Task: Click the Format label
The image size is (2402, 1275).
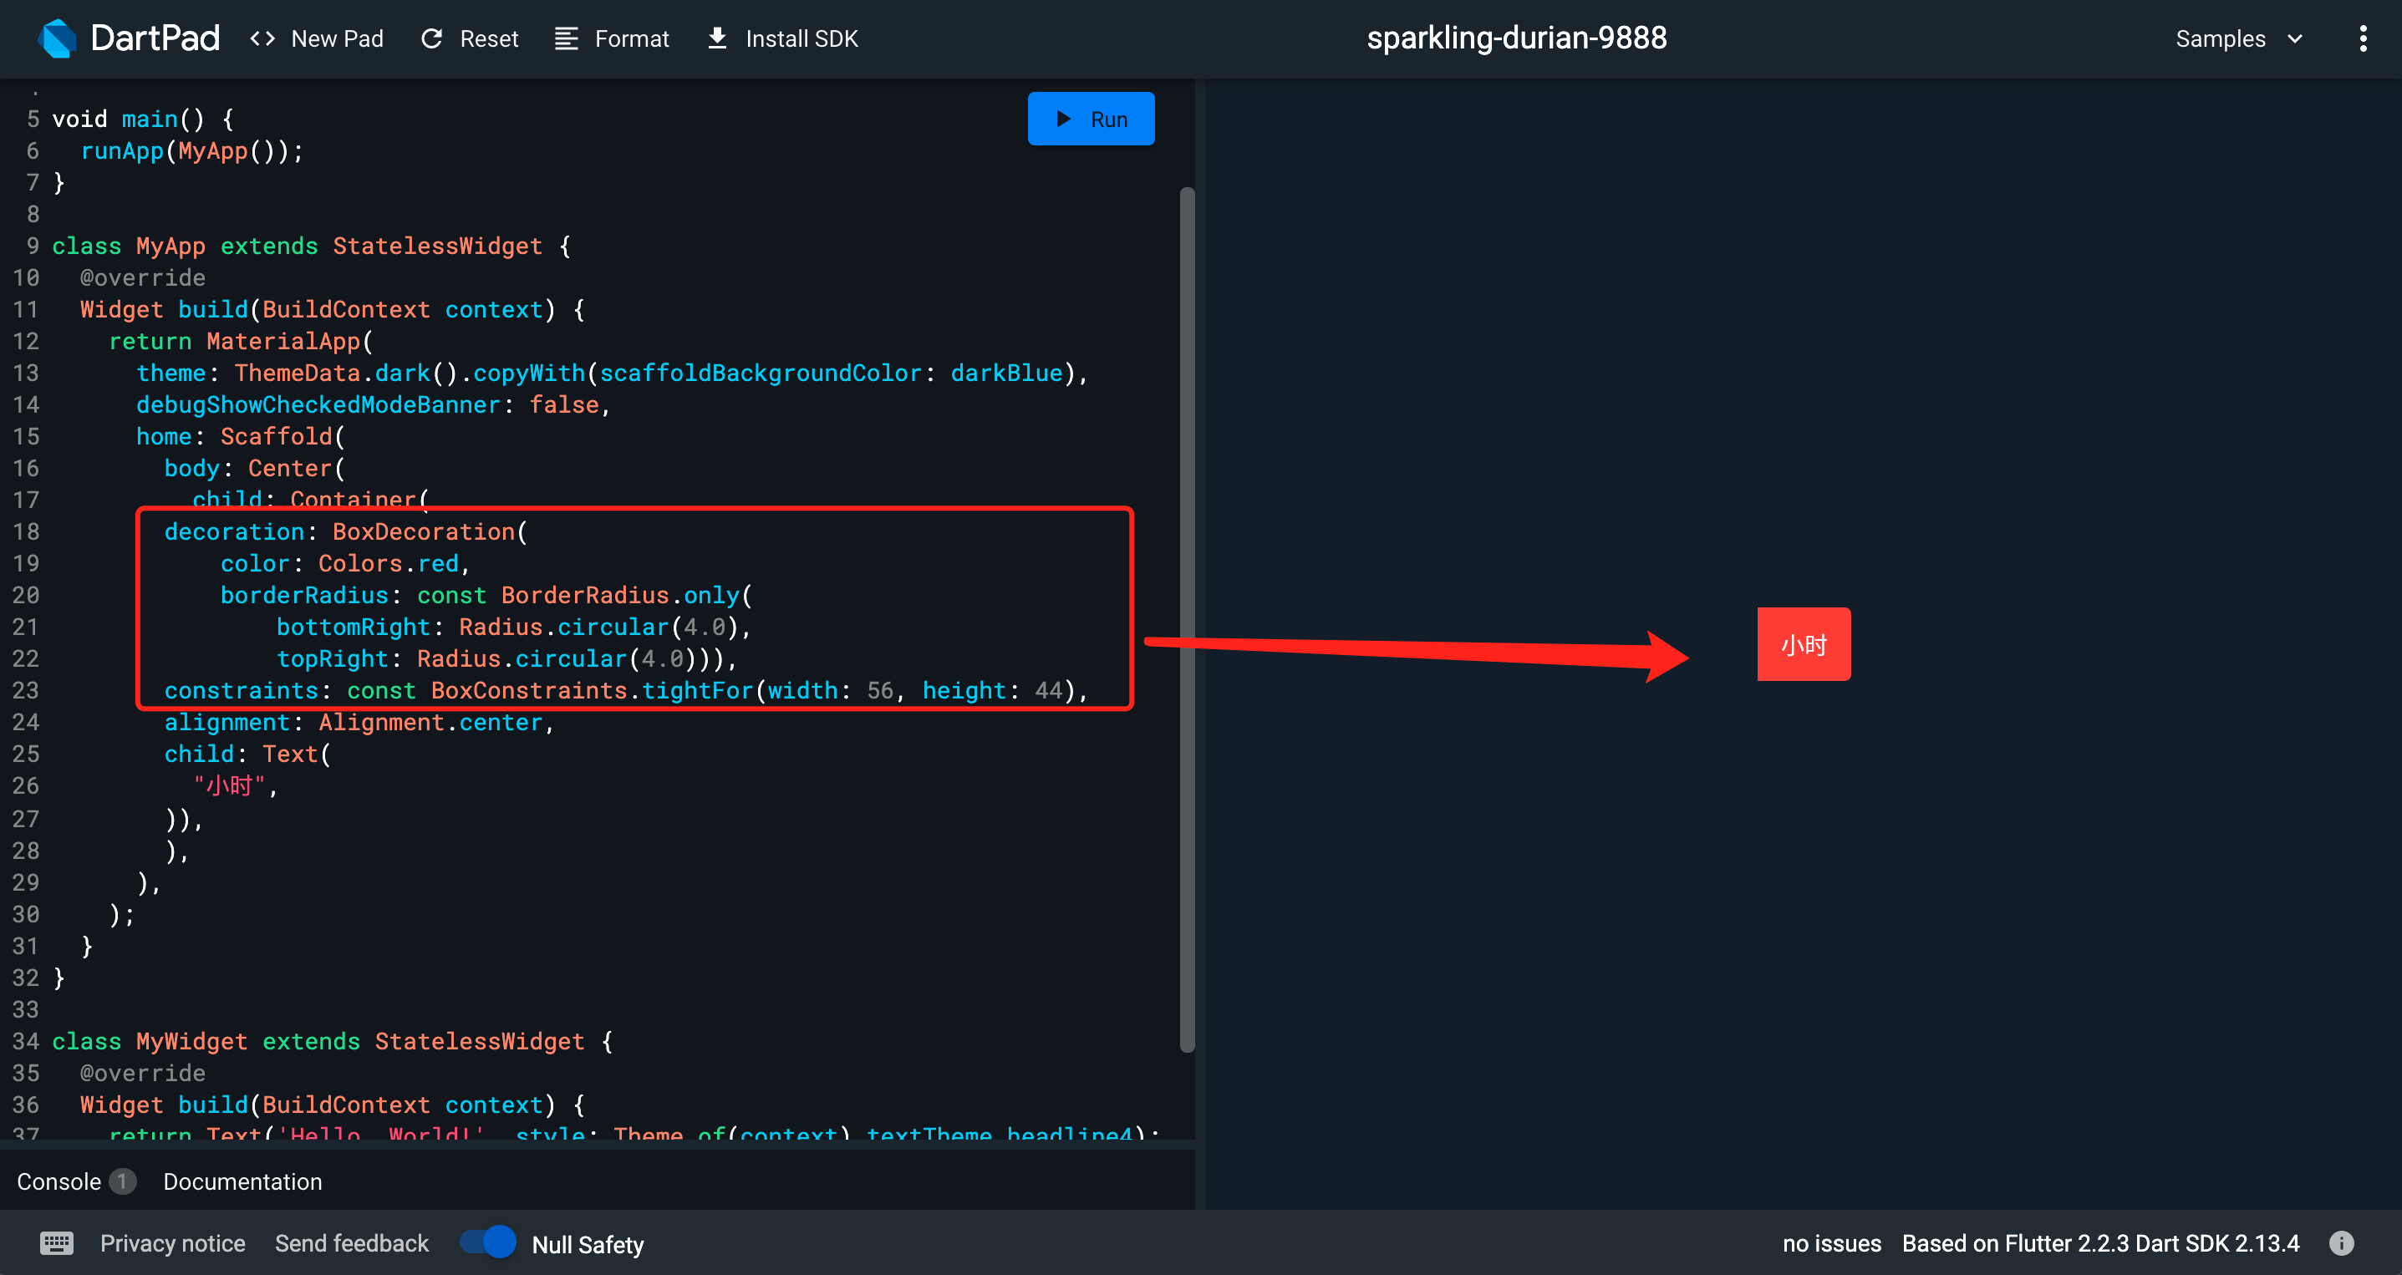Action: point(631,38)
